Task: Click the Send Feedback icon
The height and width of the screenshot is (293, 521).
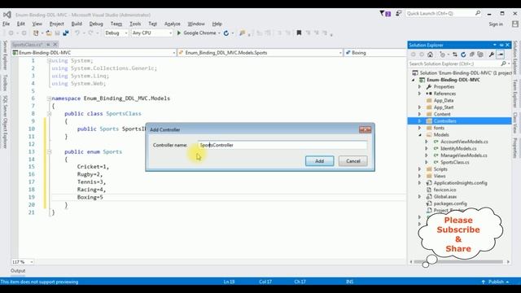Action: [x=398, y=14]
